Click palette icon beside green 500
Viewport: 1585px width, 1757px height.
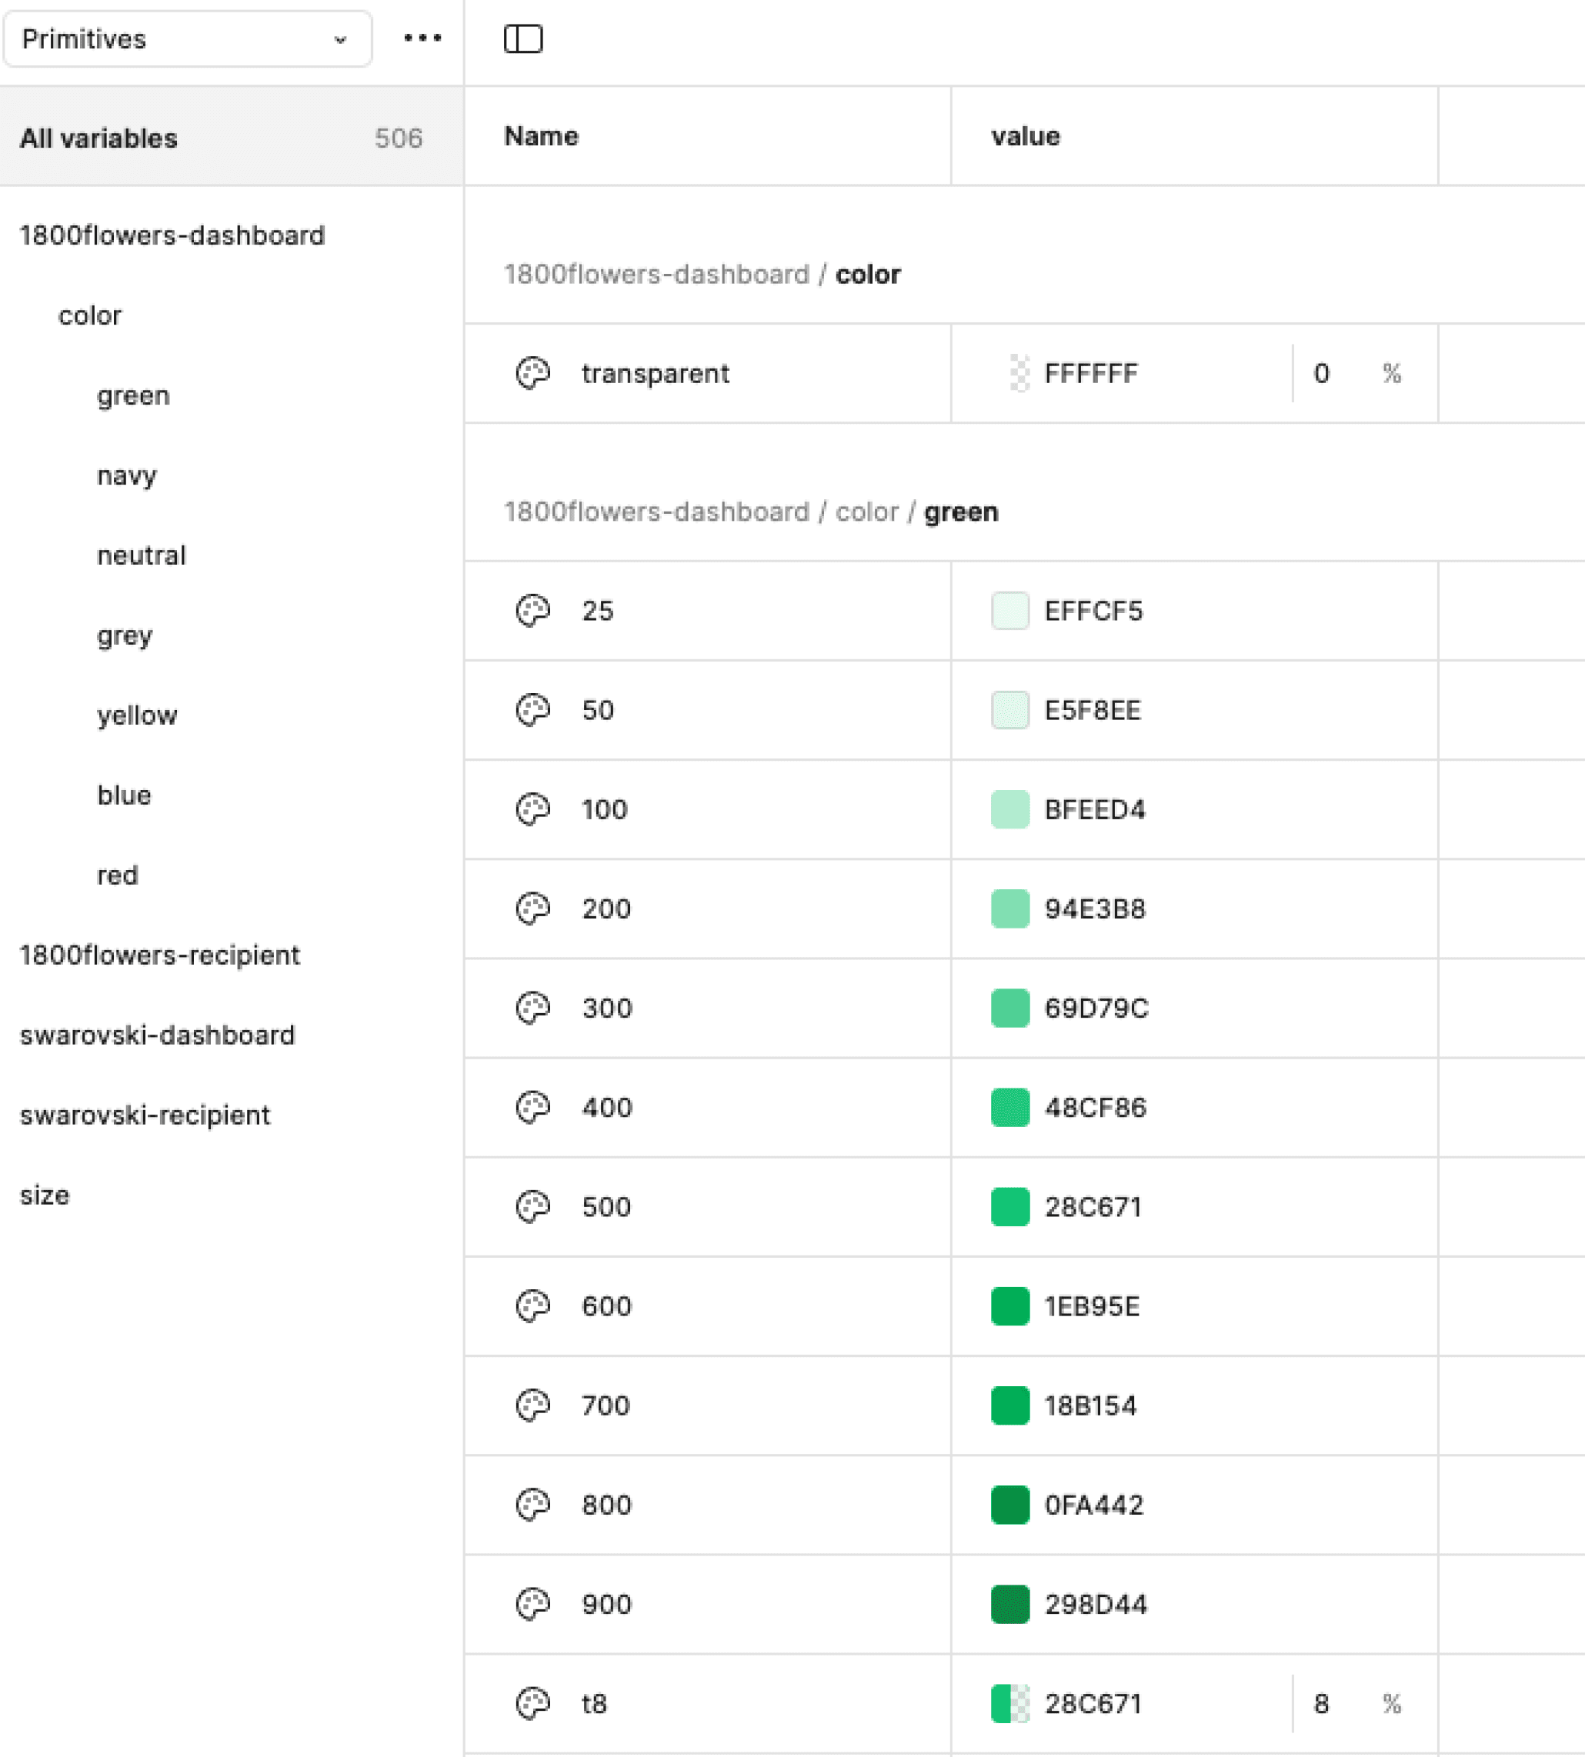(533, 1206)
